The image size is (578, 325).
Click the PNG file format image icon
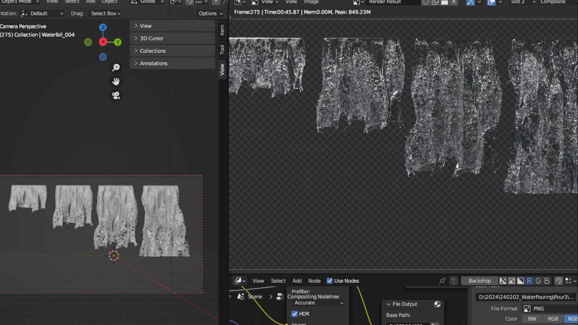(527, 309)
